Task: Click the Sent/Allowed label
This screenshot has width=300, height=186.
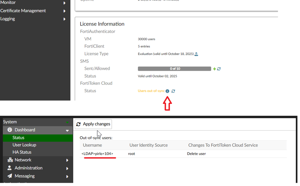Action: 97,69
